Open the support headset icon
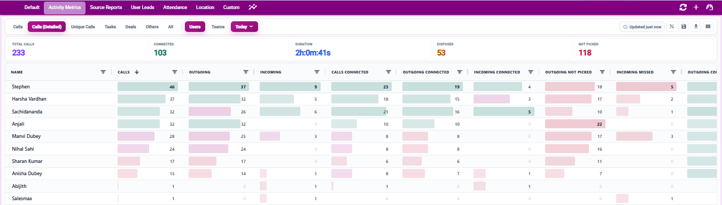722x205 pixels. click(710, 7)
